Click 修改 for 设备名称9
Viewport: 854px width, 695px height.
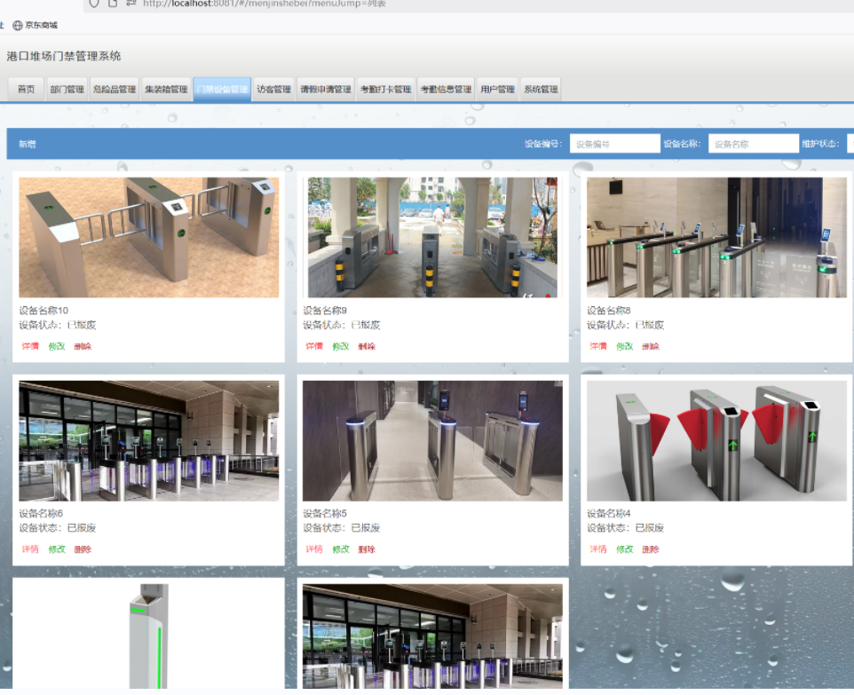coord(341,346)
